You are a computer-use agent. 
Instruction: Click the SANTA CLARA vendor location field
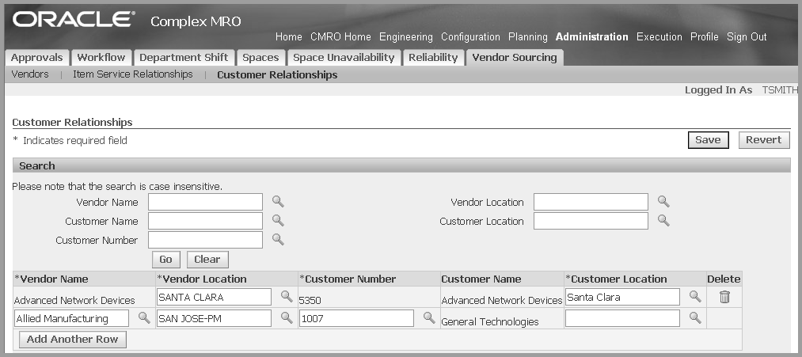click(x=214, y=297)
